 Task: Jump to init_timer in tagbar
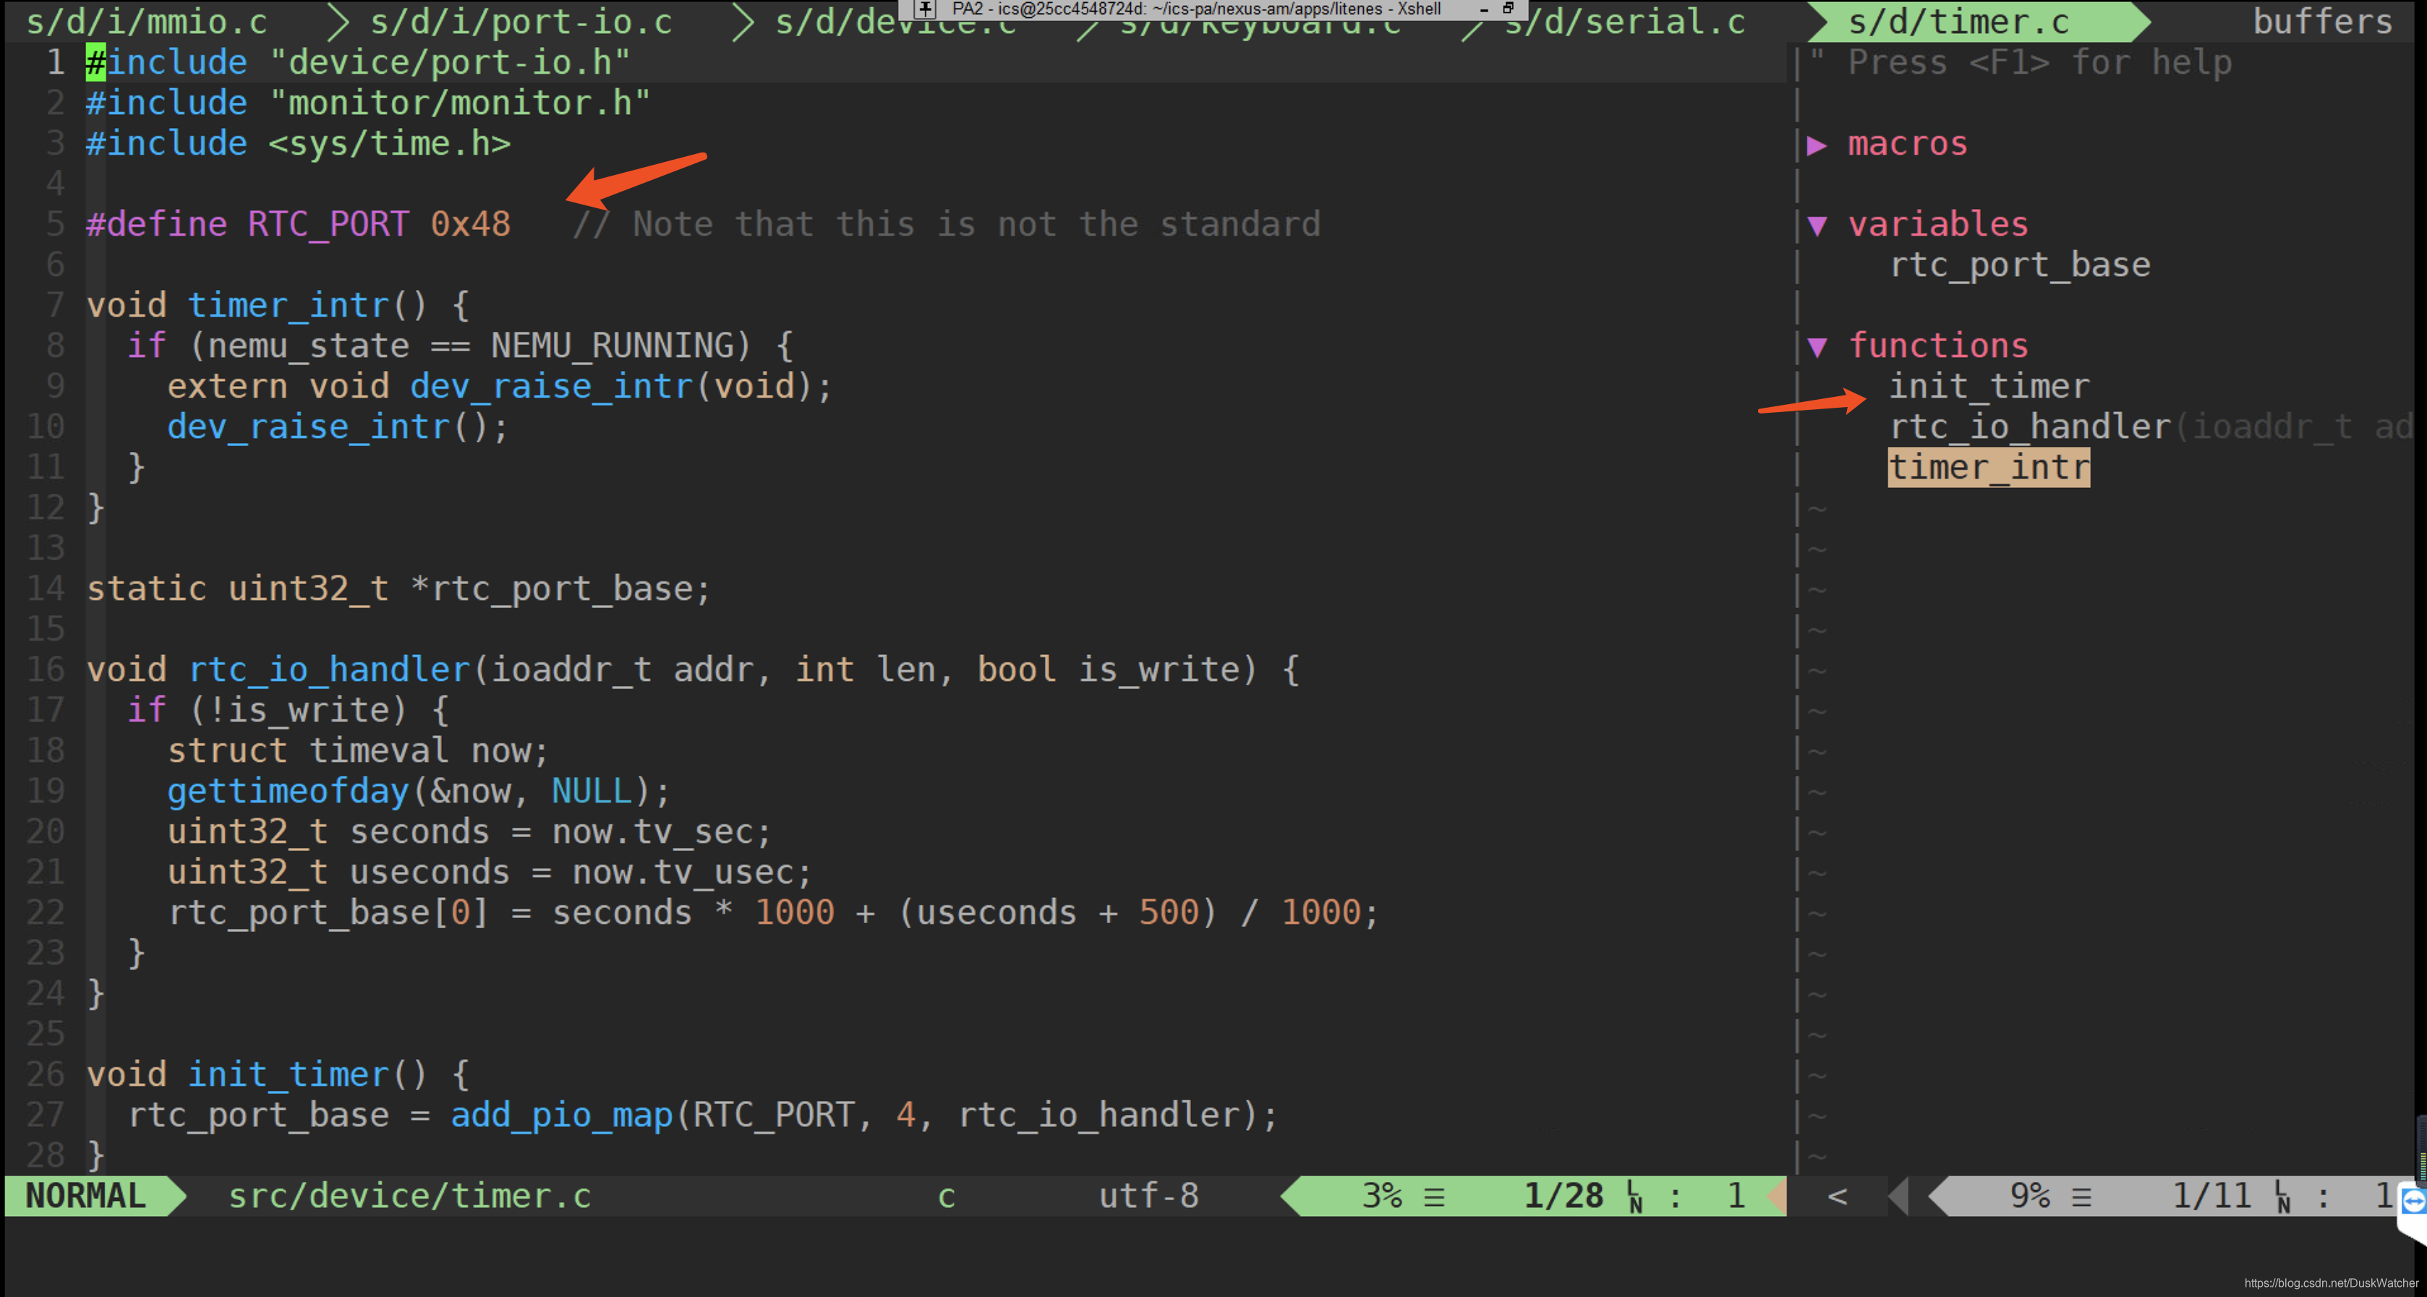point(1989,387)
